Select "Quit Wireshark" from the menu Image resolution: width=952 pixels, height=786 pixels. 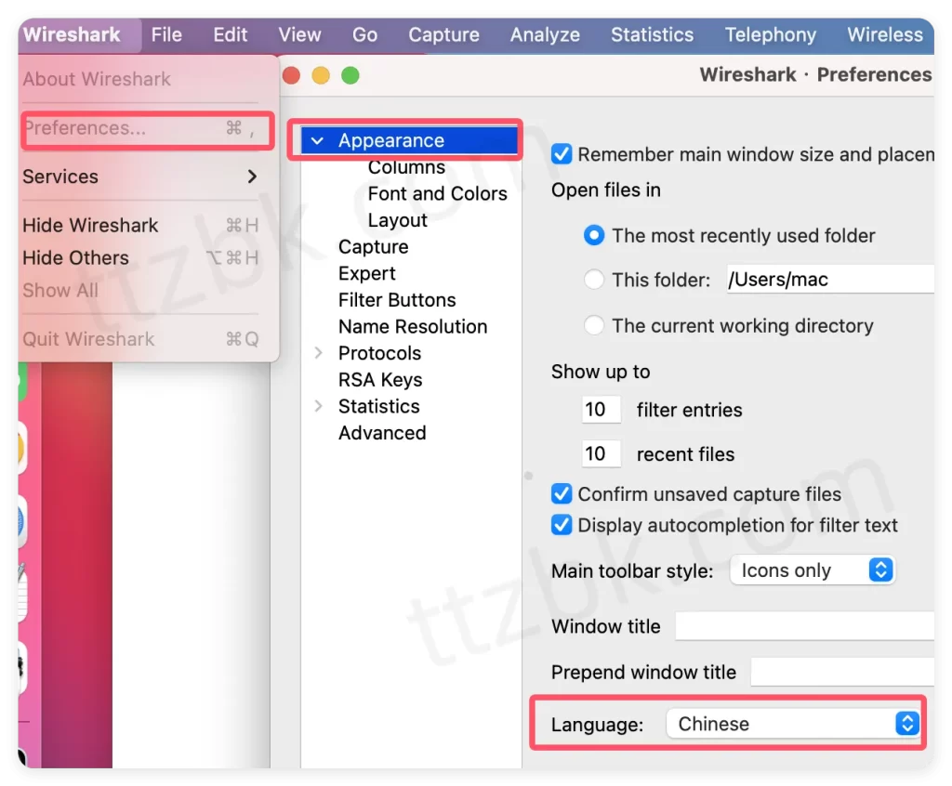click(87, 339)
